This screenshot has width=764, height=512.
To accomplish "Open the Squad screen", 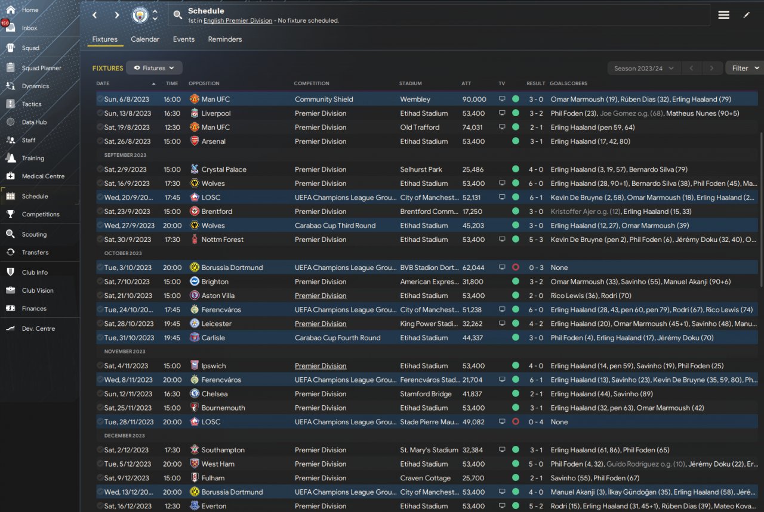I will pos(30,48).
